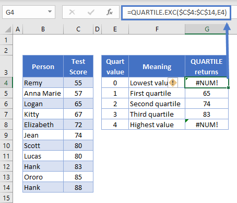Select row 3 header
Viewport: 237px width, 203px height.
tap(6, 66)
